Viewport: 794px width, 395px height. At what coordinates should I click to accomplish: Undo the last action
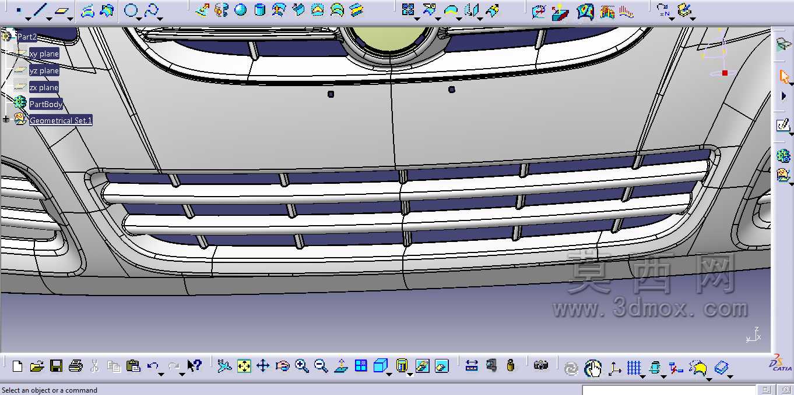pyautogui.click(x=153, y=366)
